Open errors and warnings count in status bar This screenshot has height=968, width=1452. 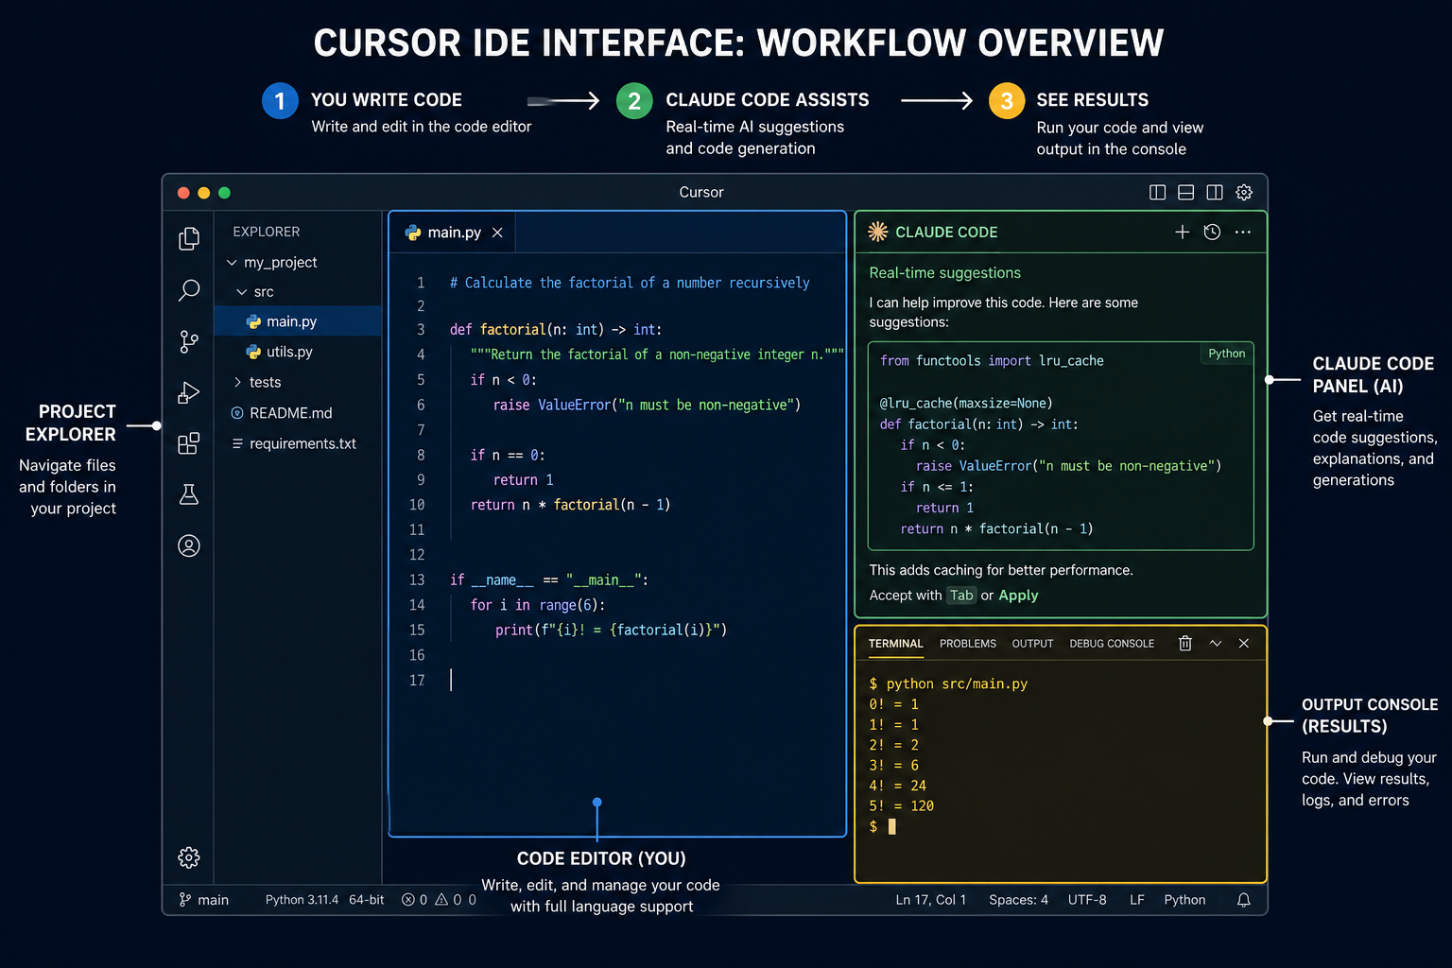click(x=439, y=900)
